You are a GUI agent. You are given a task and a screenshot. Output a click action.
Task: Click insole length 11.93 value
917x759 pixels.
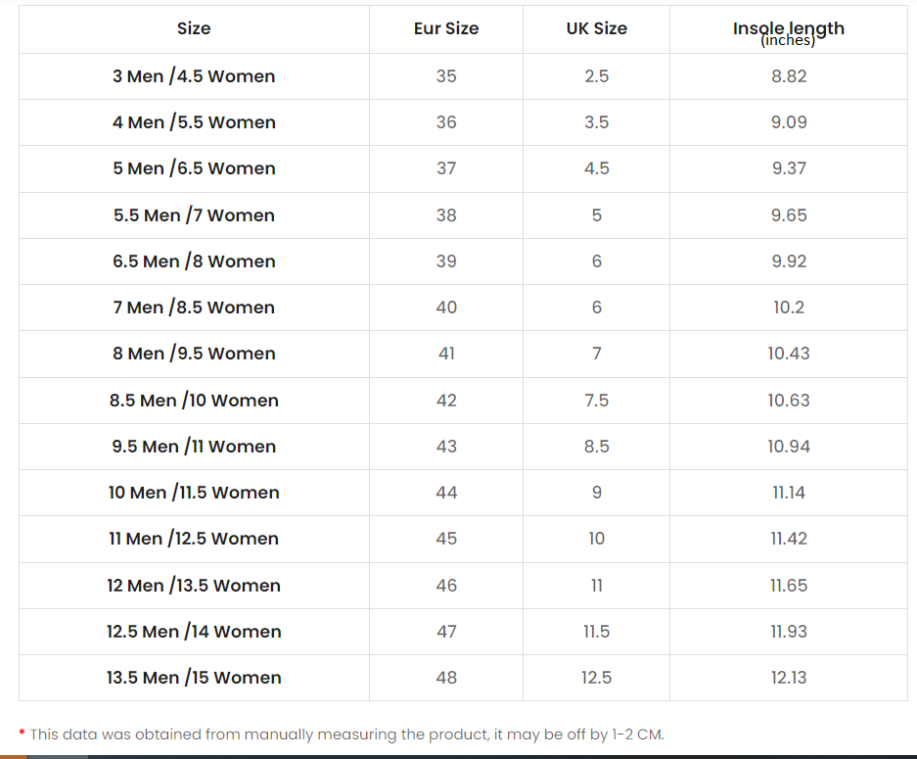(789, 632)
